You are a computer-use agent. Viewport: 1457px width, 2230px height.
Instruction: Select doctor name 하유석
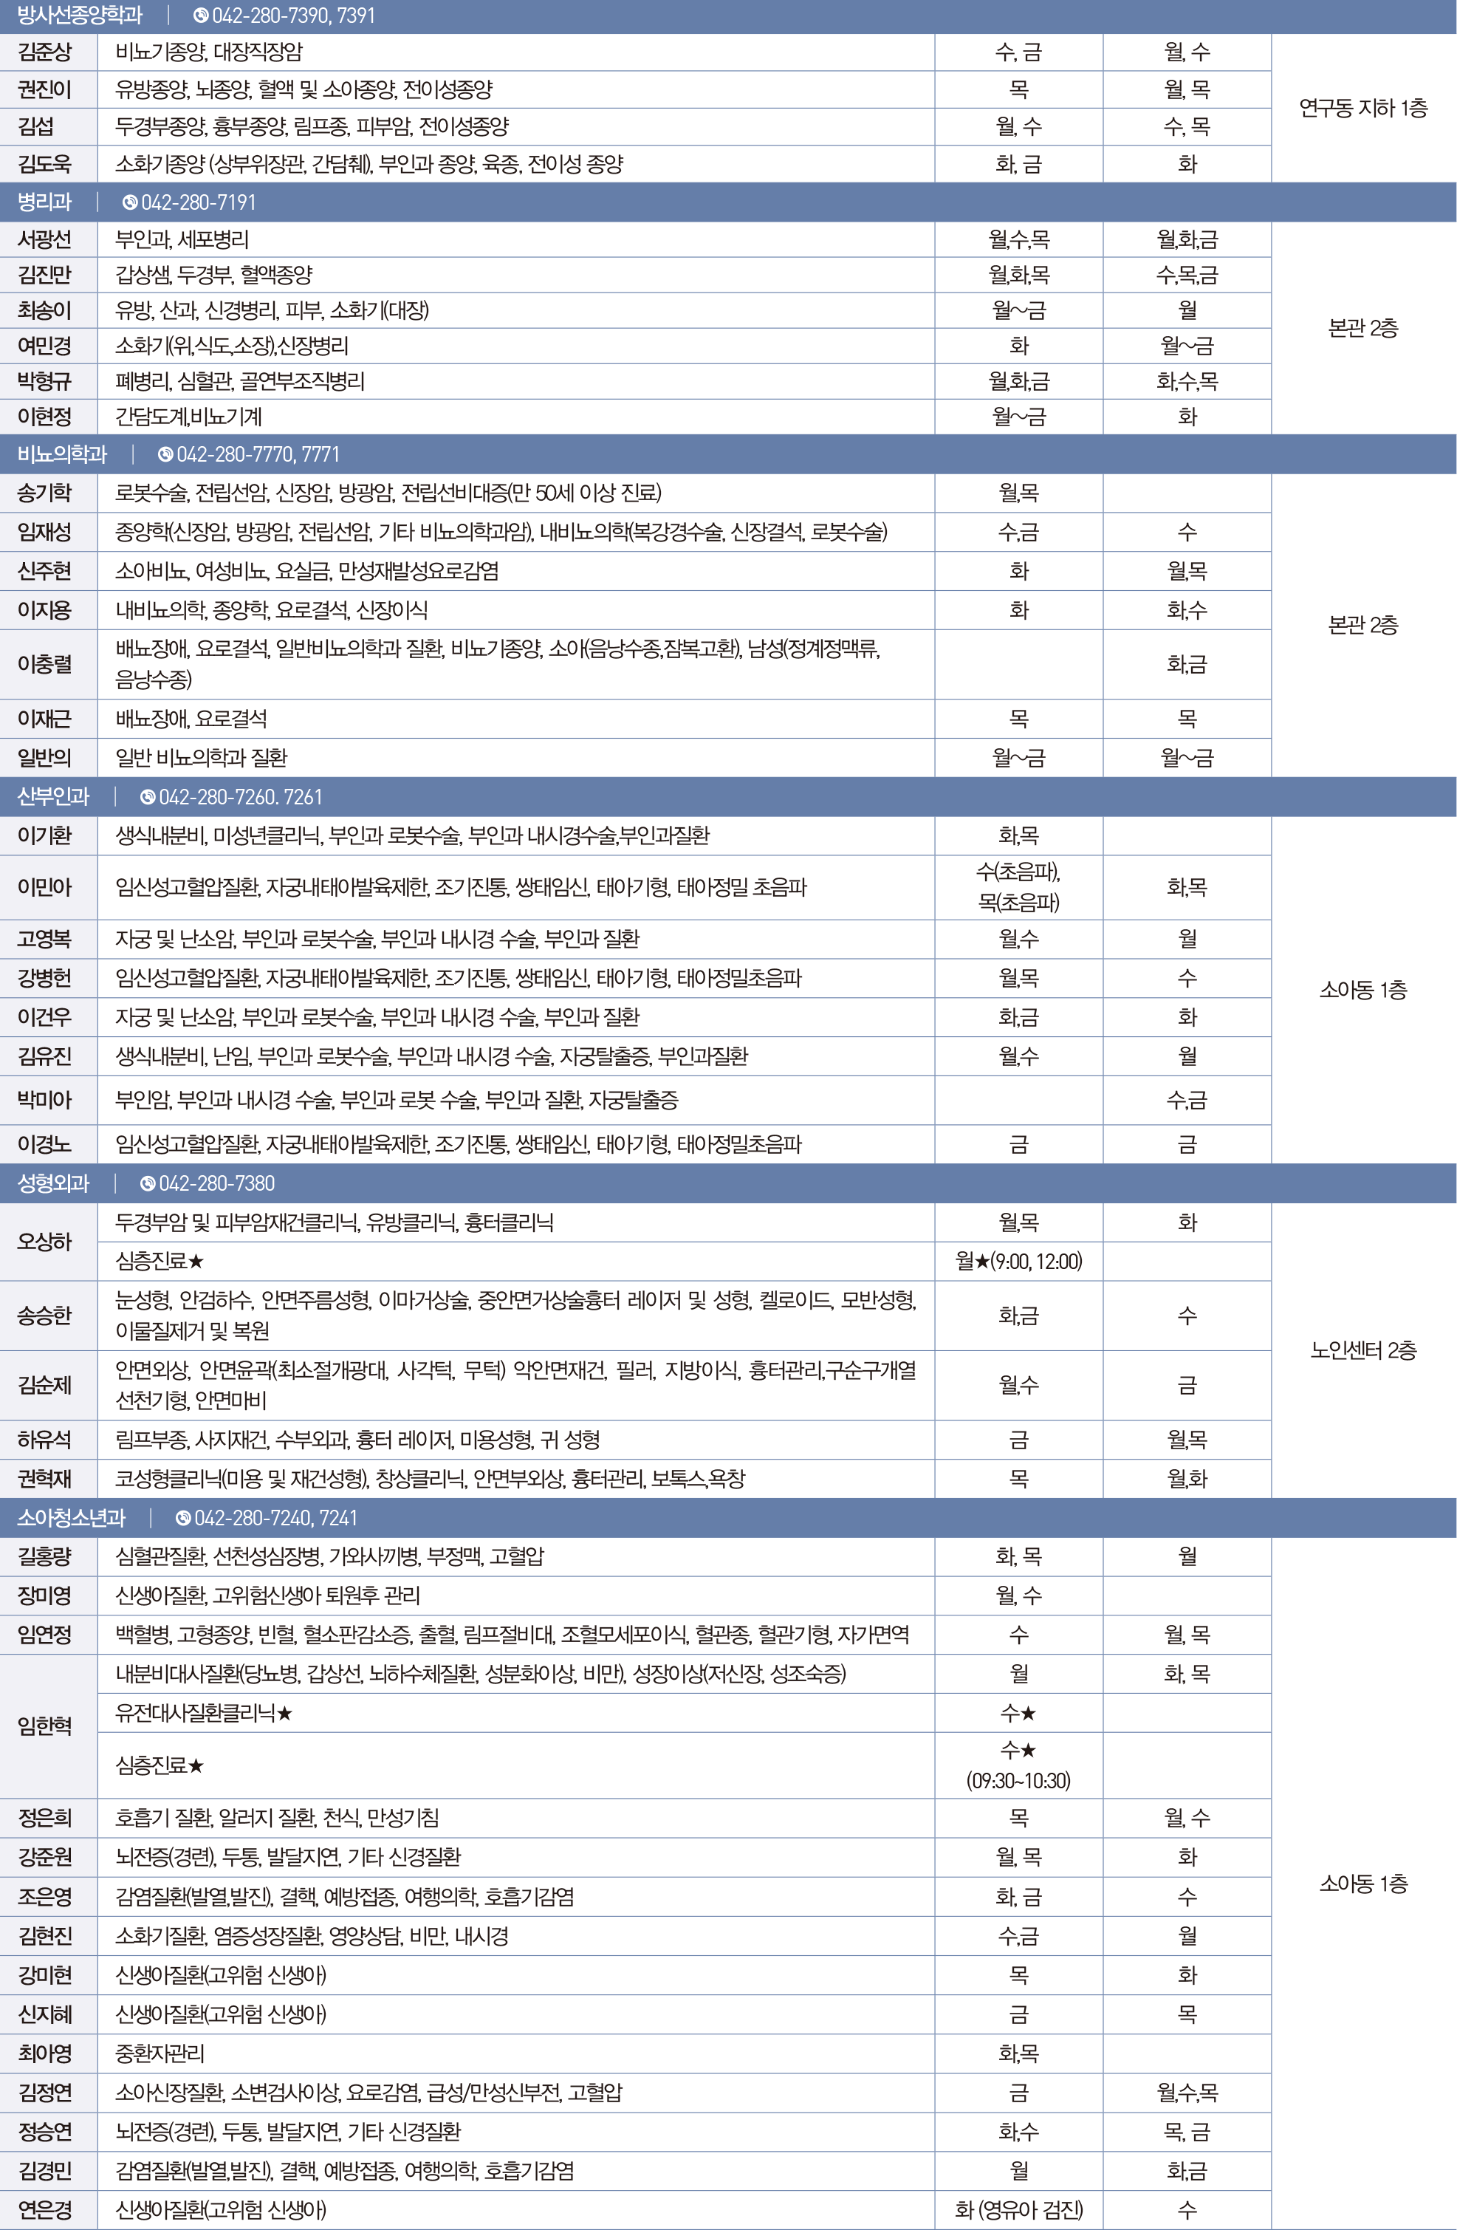pos(44,1440)
